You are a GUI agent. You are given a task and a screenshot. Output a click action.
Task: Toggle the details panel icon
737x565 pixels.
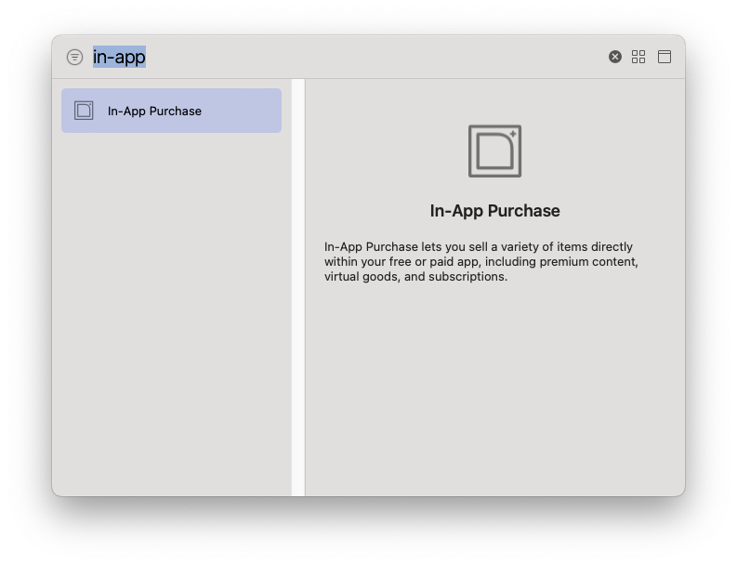point(665,57)
